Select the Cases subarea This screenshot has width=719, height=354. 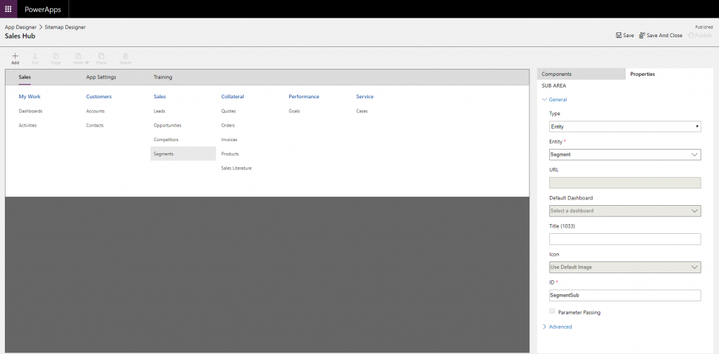click(362, 111)
